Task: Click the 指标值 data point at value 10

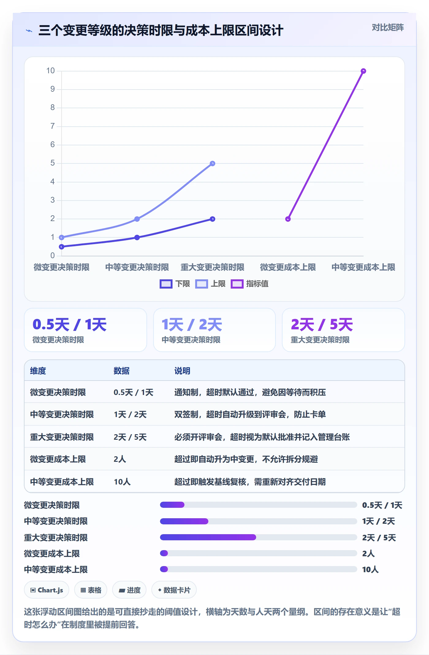Action: pos(363,71)
